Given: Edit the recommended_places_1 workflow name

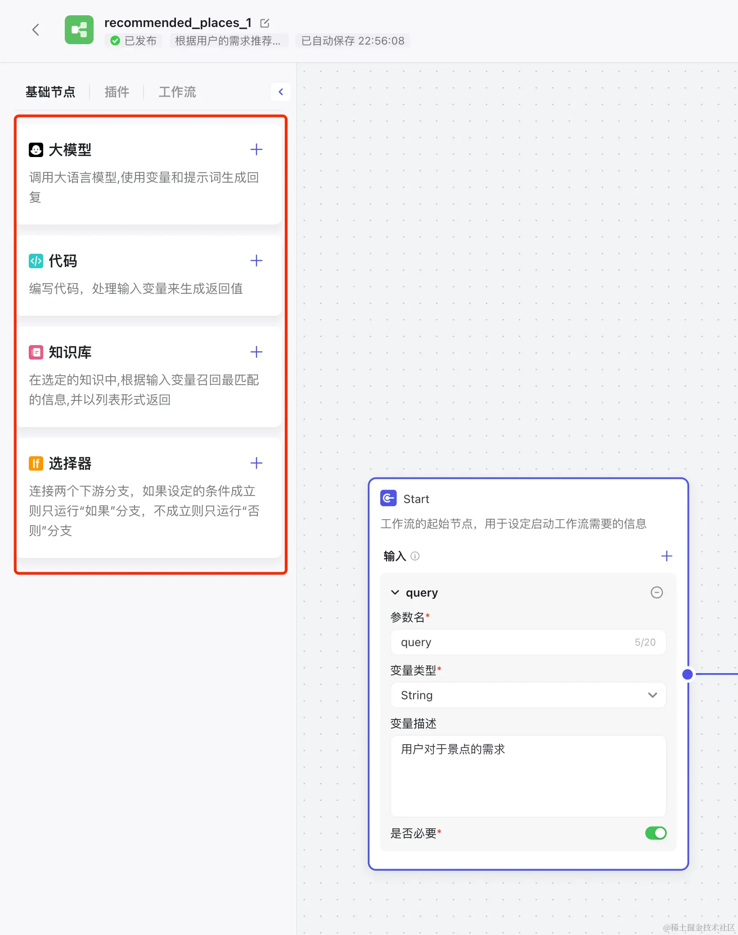Looking at the screenshot, I should [x=265, y=22].
